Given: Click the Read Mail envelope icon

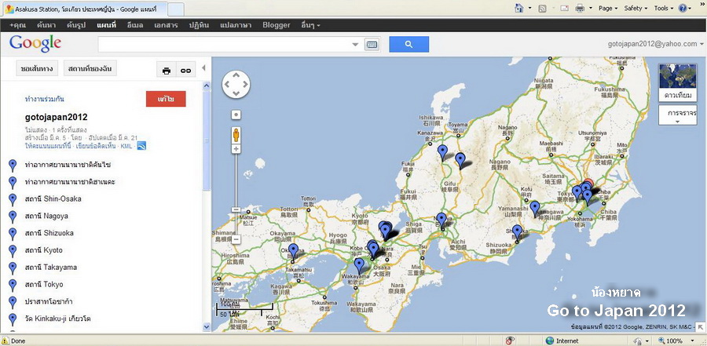Looking at the screenshot, I should tap(565, 8).
